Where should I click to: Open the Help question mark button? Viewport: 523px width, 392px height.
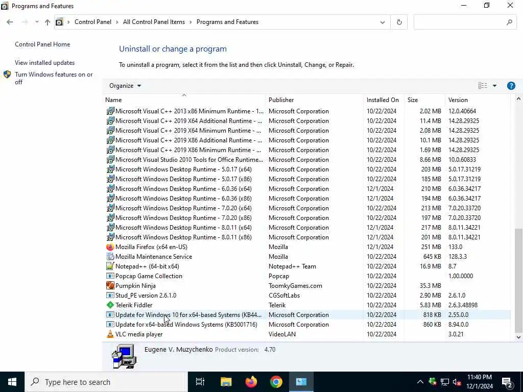511,86
